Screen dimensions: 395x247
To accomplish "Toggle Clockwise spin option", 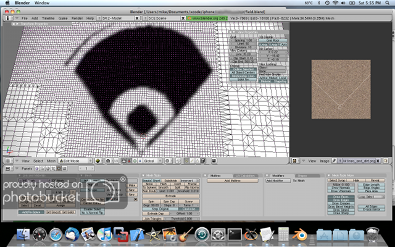I will click(x=189, y=209).
